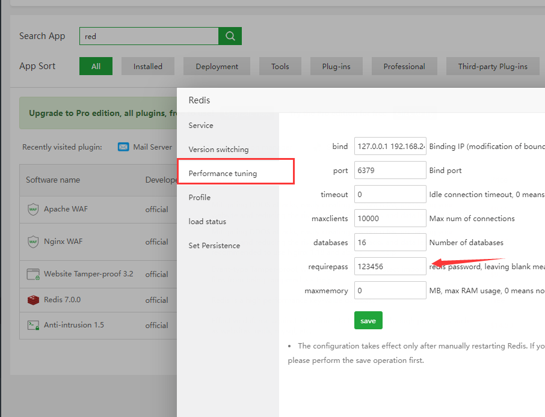The width and height of the screenshot is (545, 417).
Task: Open the Service tab in Redis
Action: tap(201, 126)
